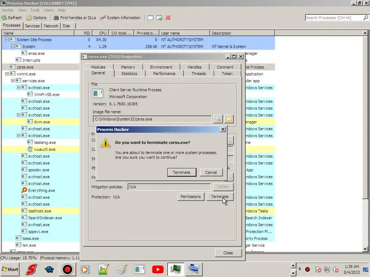370x277 pixels.
Task: Open the Paint palette taskbar icon
Action: 121,269
